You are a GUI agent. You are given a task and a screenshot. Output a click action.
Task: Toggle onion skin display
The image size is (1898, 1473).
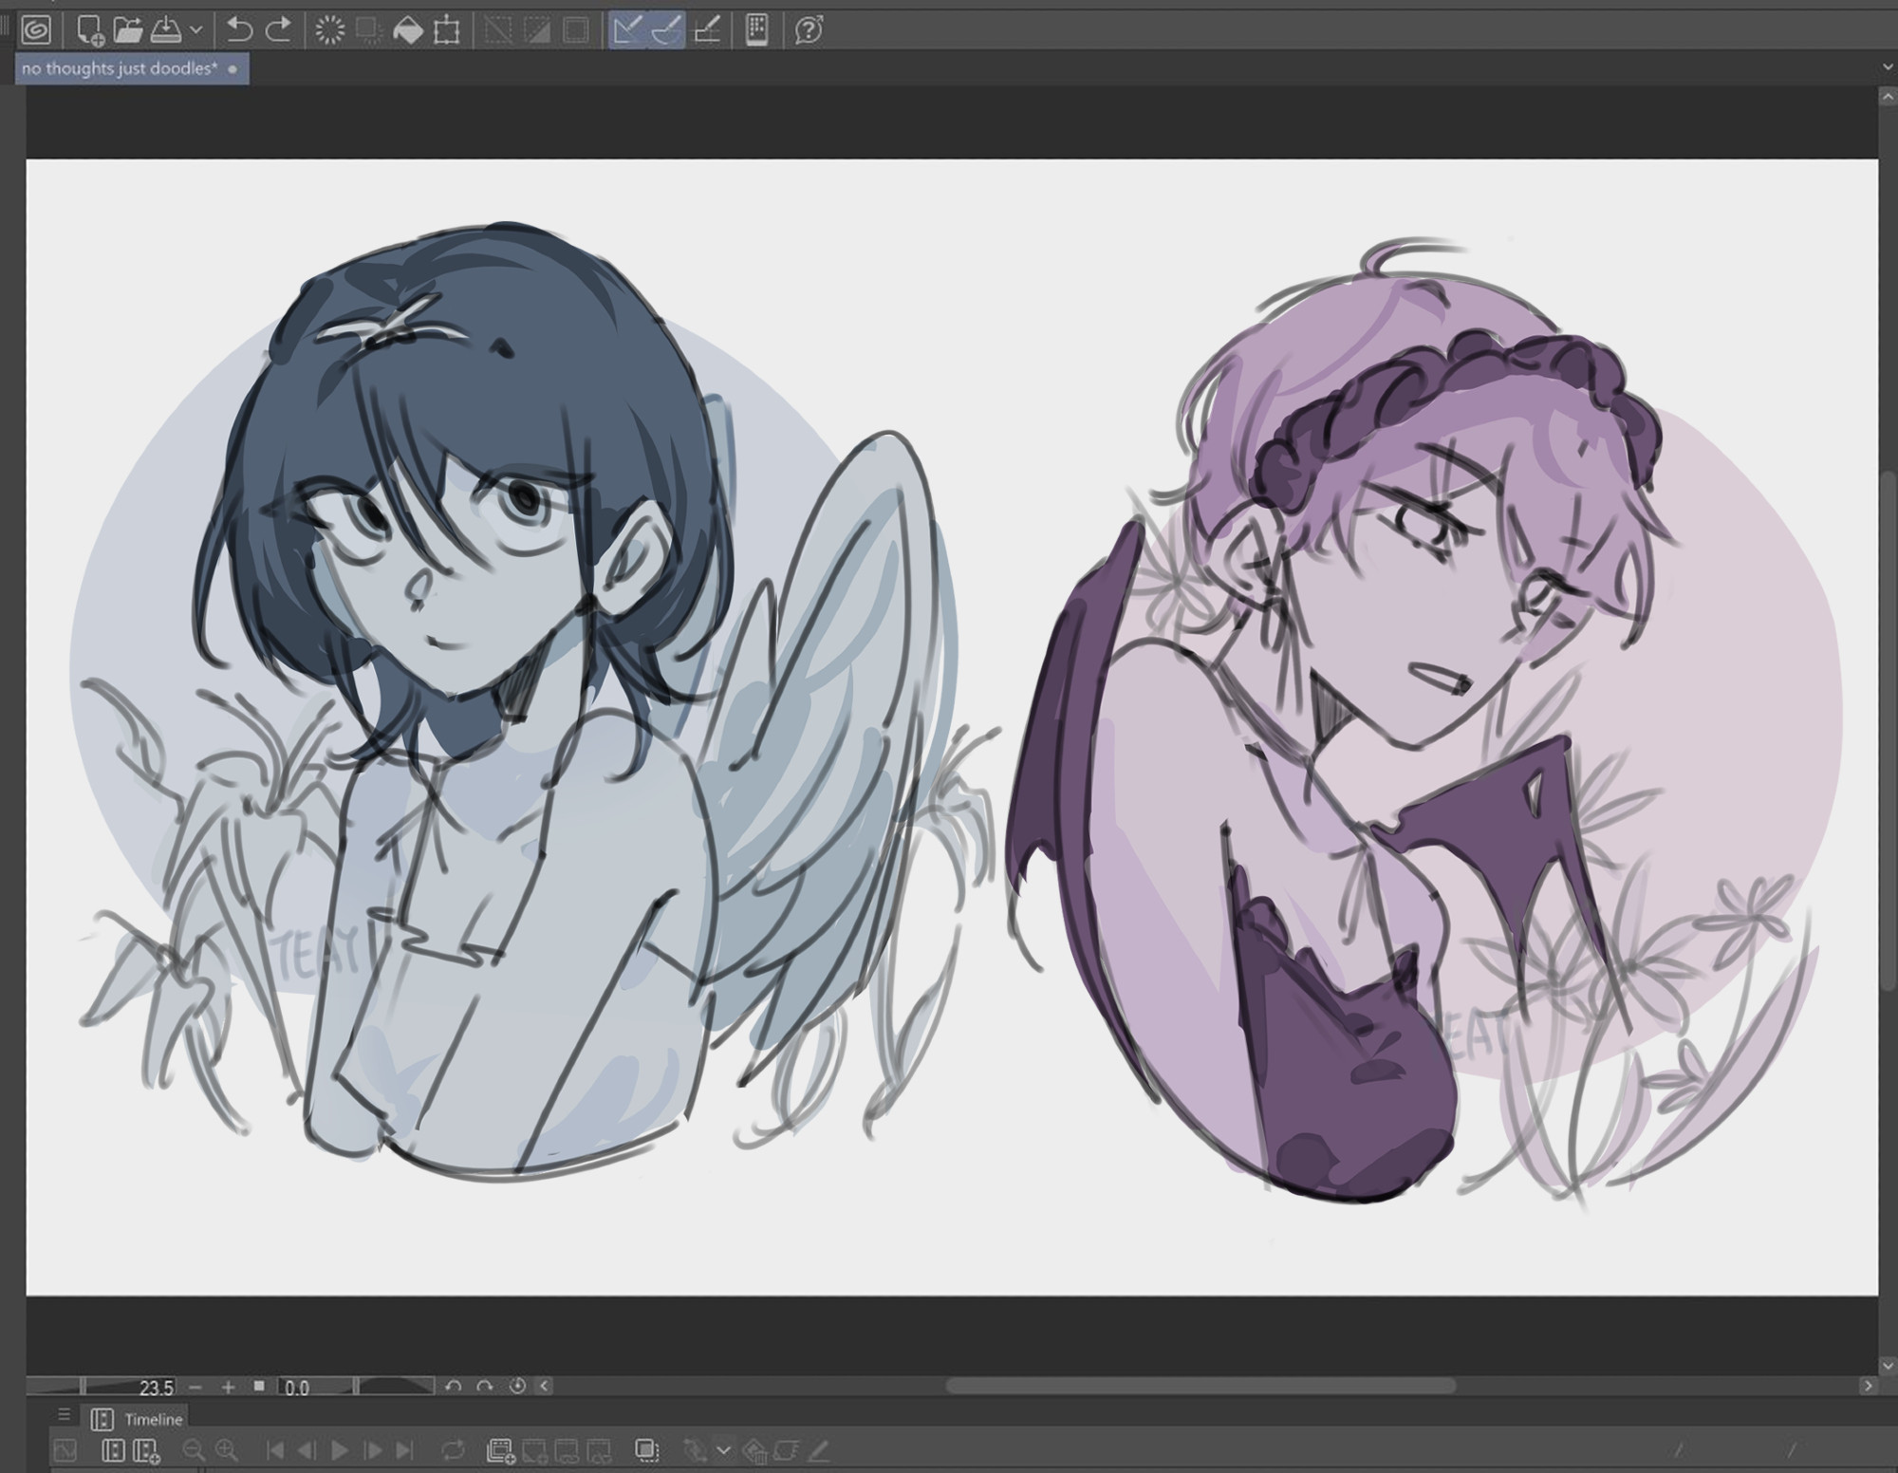(x=647, y=1450)
